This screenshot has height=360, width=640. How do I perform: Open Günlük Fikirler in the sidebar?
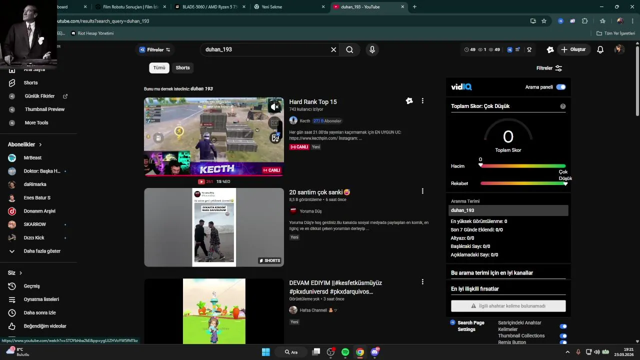point(39,96)
